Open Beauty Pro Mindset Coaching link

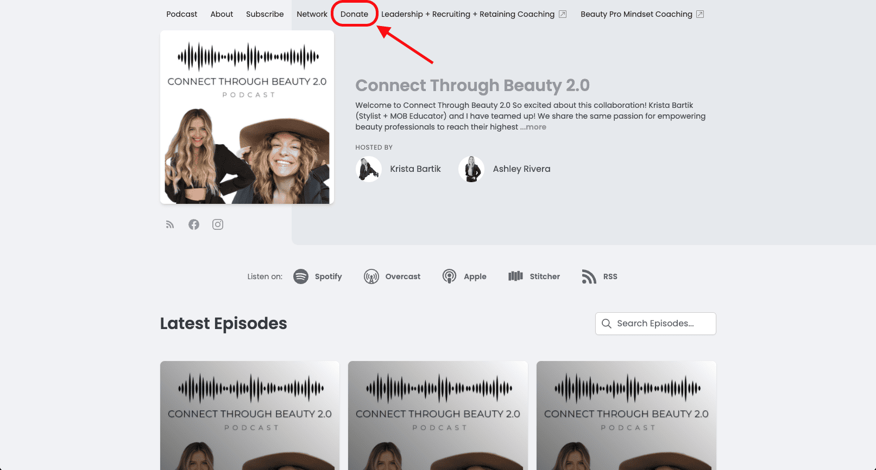pyautogui.click(x=636, y=14)
